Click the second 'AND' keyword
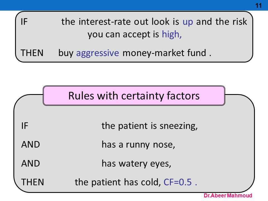This screenshot has height=201, width=268. point(31,163)
